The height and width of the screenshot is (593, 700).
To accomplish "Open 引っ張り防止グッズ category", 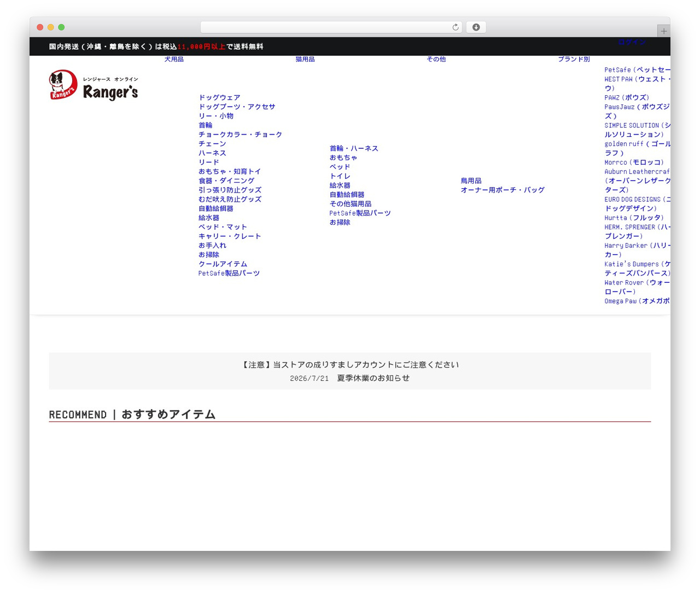I will (230, 190).
